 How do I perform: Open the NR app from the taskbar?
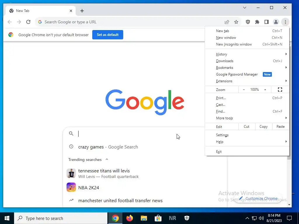tap(172, 218)
